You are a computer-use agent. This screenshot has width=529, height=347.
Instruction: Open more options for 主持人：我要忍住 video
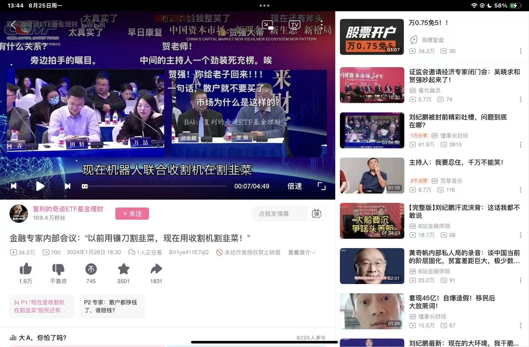(x=521, y=190)
